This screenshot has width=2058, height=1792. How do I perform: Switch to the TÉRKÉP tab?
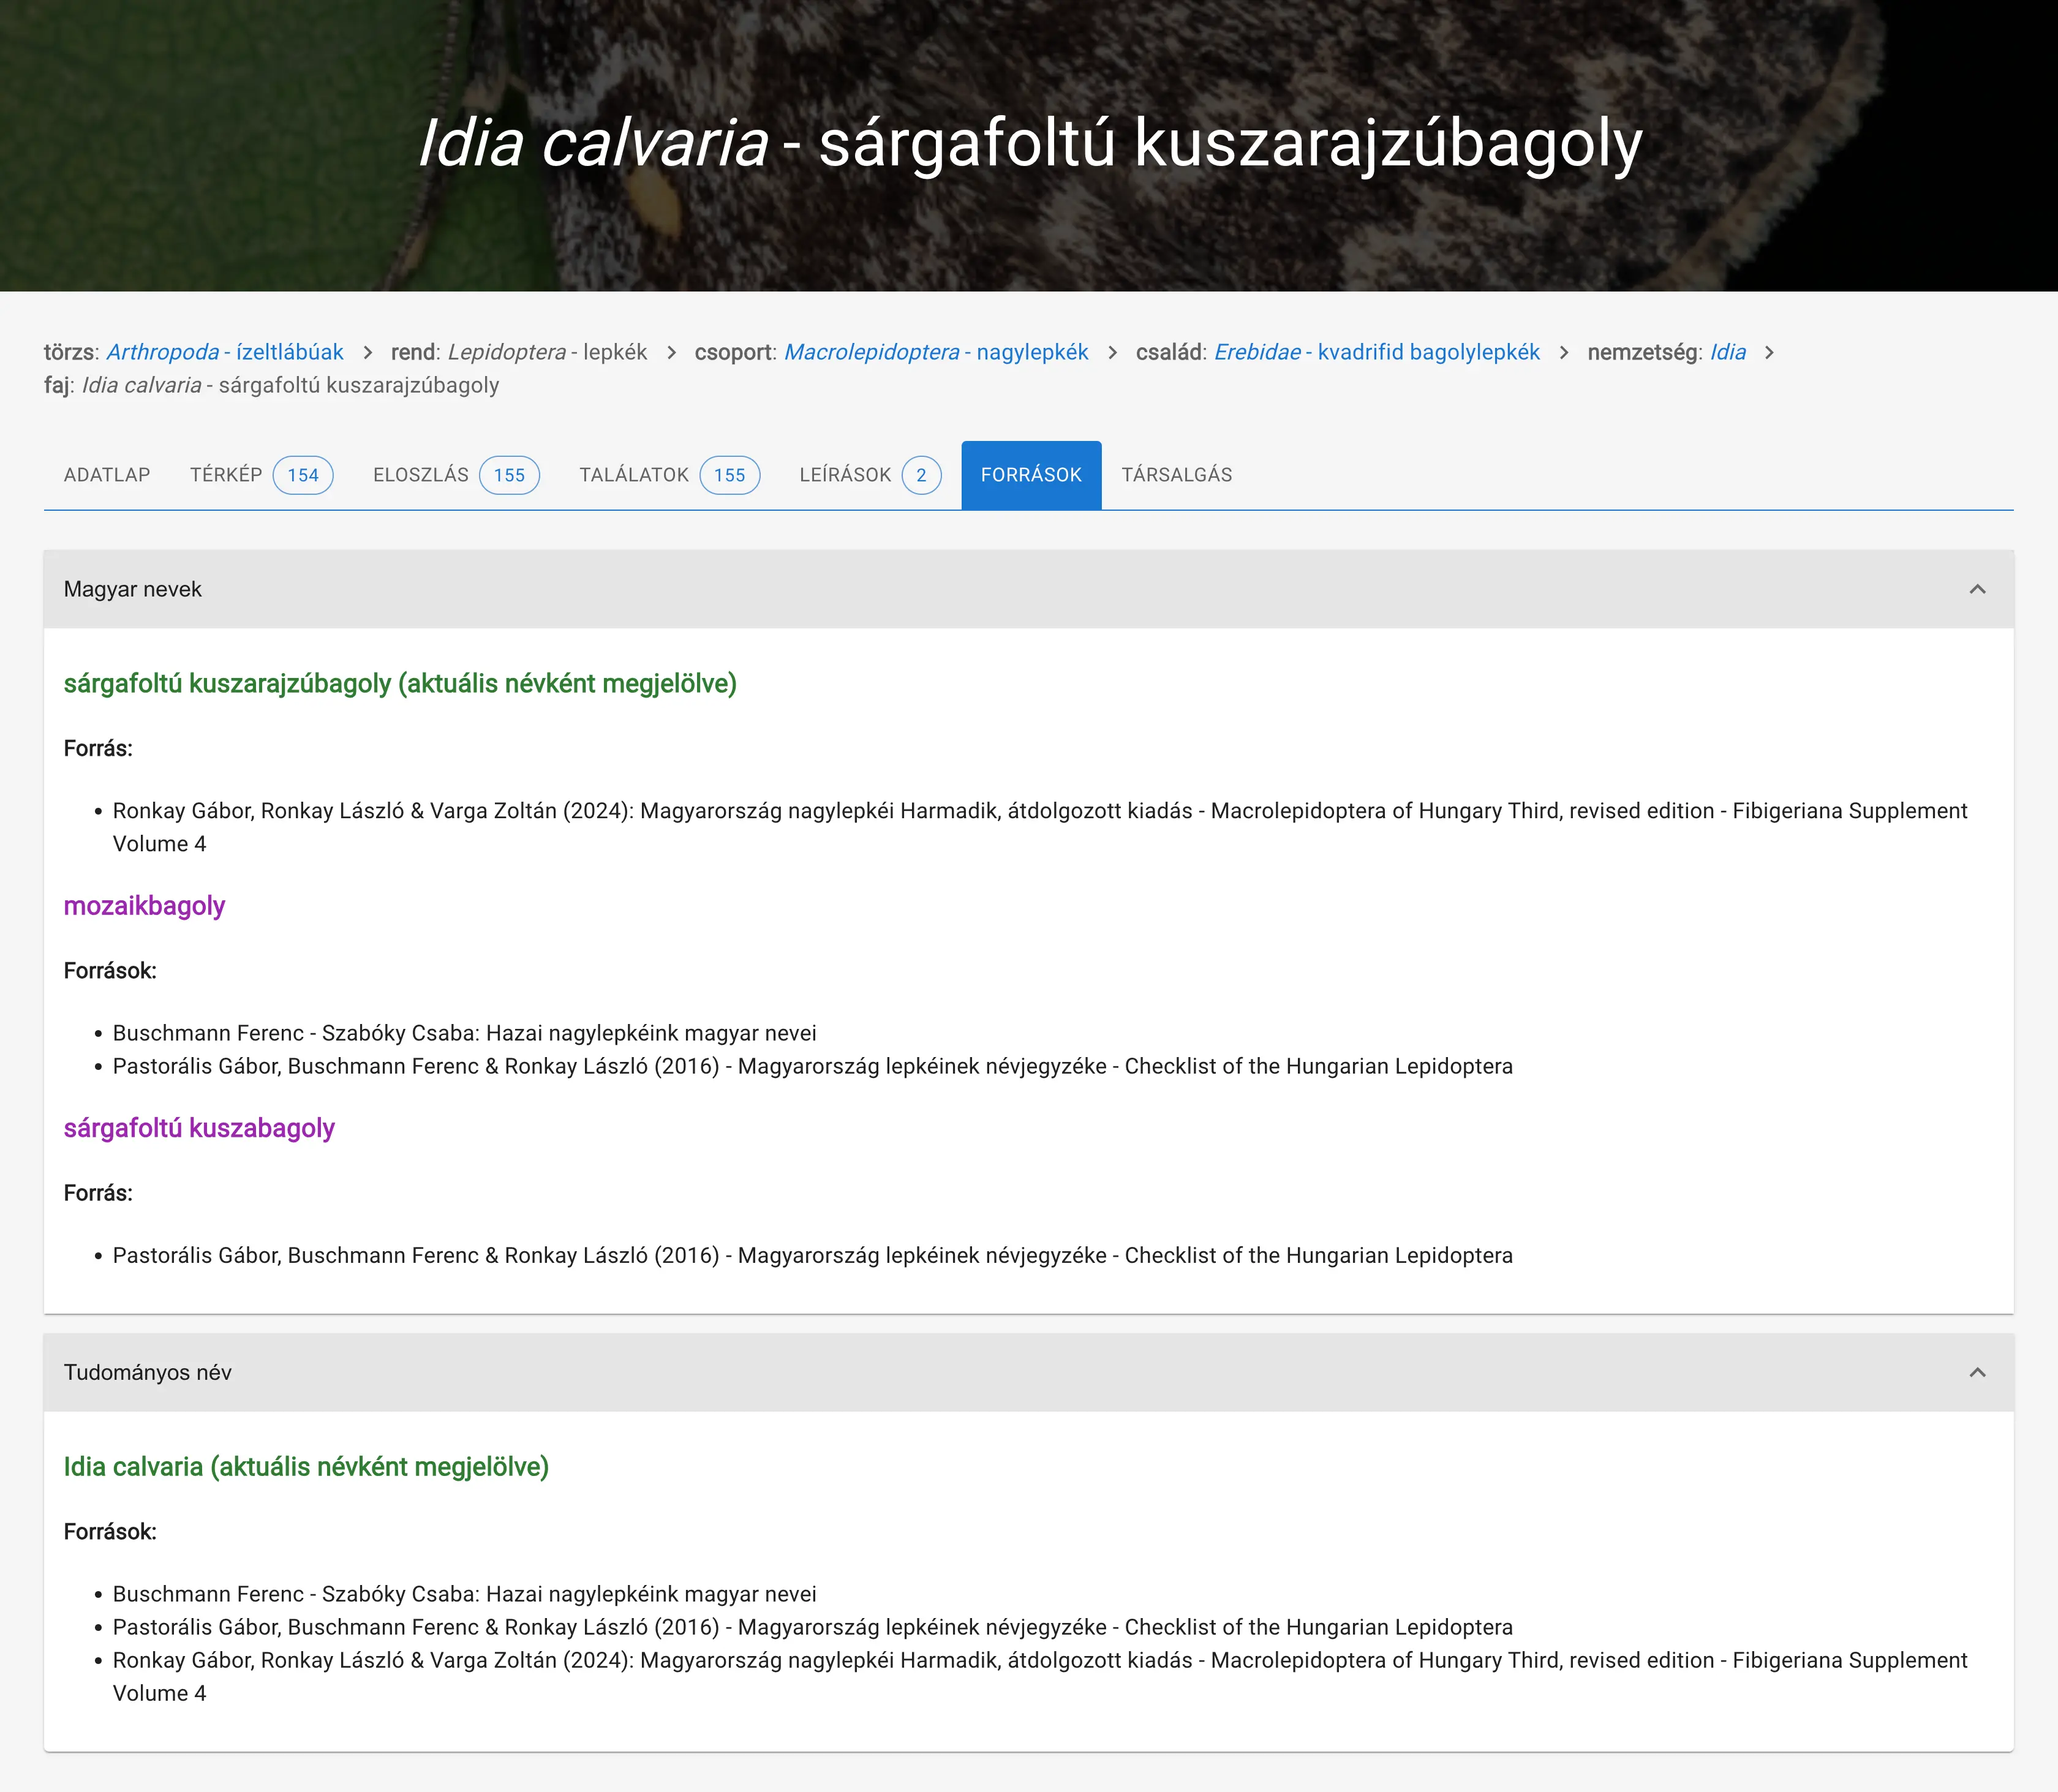tap(226, 475)
